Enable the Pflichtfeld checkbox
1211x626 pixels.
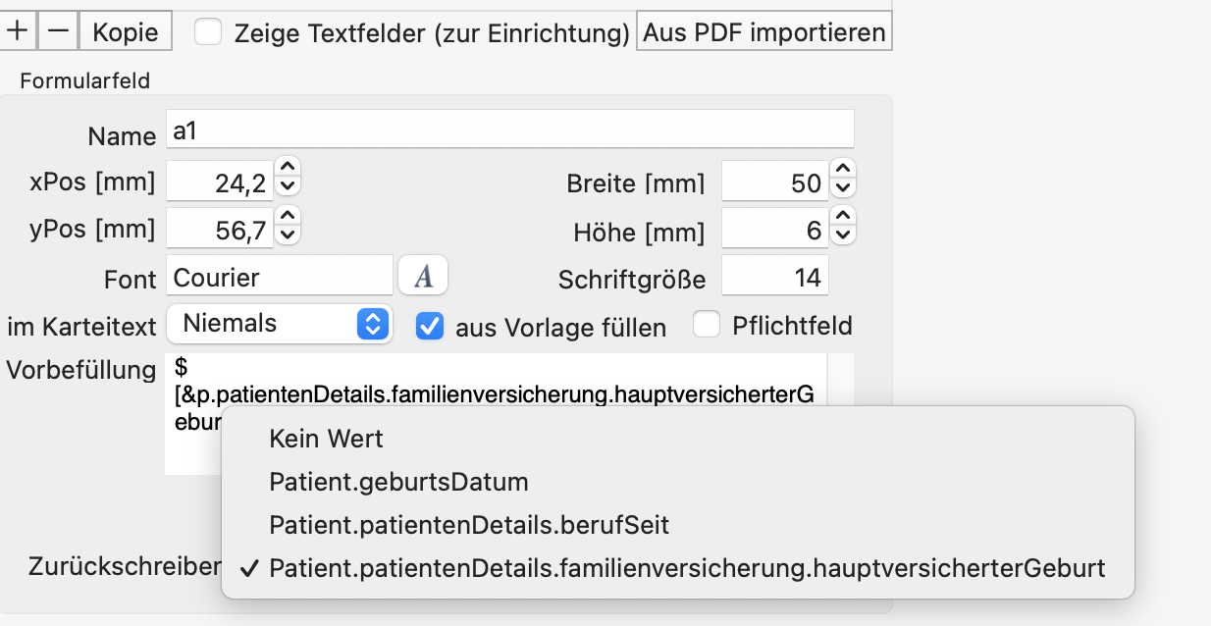[x=707, y=325]
